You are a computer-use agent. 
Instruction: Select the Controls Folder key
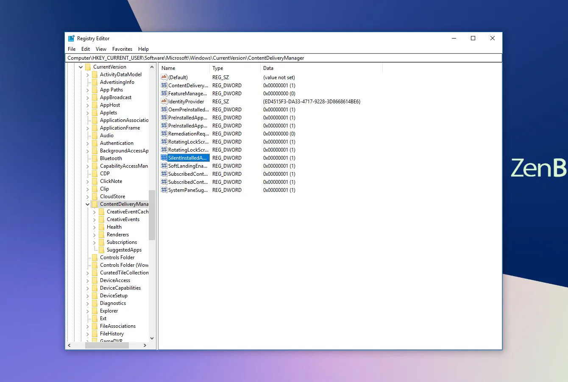coord(117,257)
